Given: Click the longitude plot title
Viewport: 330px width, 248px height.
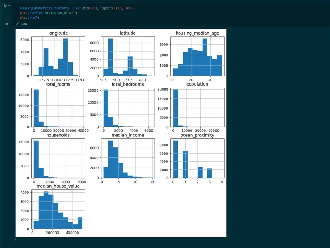Looking at the screenshot, I should [58, 33].
